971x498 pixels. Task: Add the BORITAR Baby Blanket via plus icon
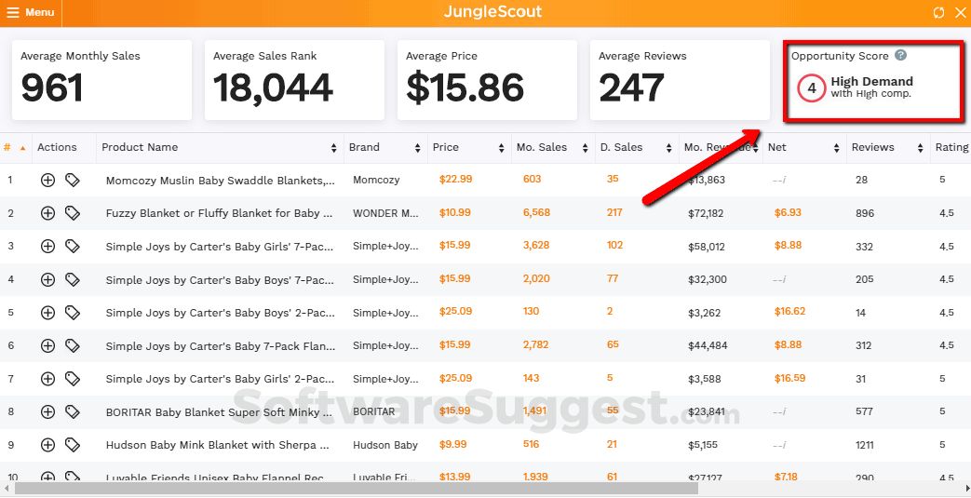click(x=47, y=411)
